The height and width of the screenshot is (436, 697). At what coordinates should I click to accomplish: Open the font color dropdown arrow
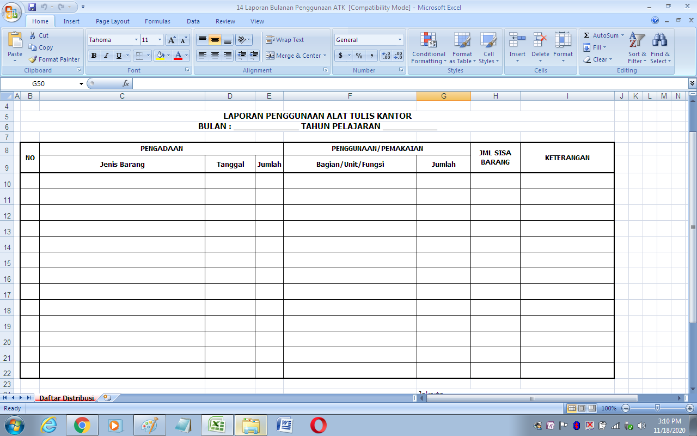pyautogui.click(x=186, y=56)
